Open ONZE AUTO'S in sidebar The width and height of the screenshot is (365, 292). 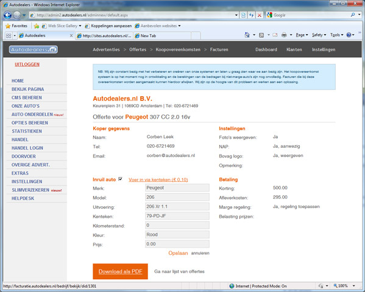(x=26, y=106)
